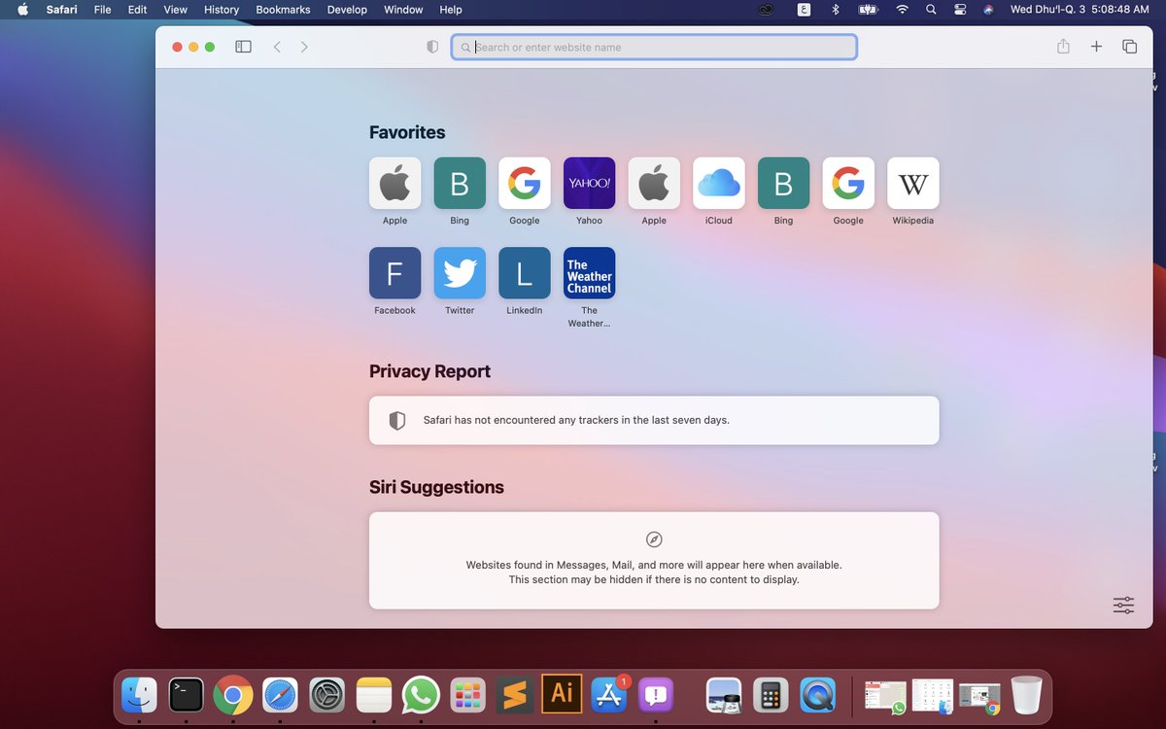Open the first Apple favorite
The height and width of the screenshot is (729, 1166).
395,183
